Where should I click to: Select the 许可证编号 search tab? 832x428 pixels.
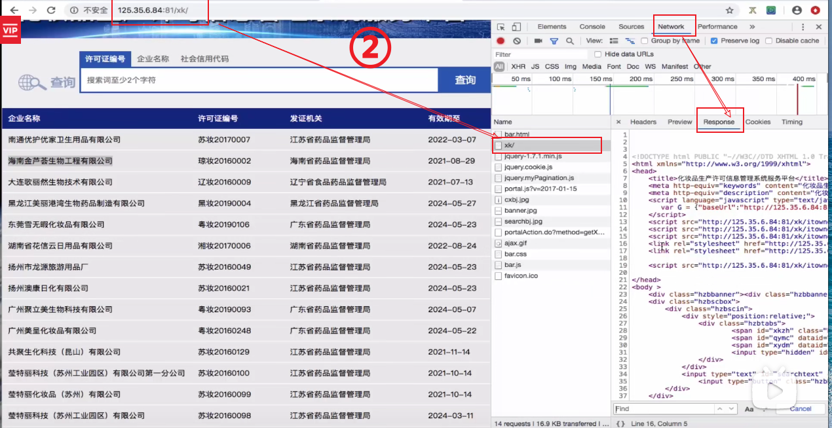(x=105, y=59)
